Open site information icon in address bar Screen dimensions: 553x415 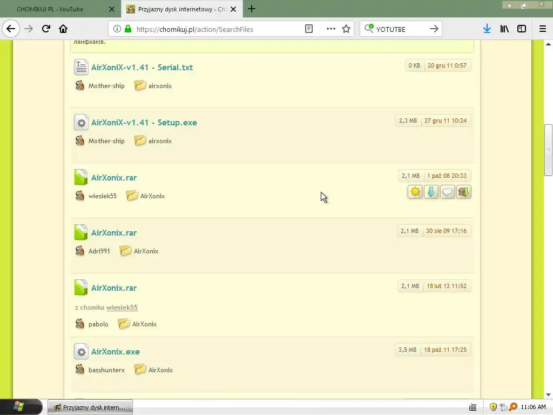[x=117, y=29]
